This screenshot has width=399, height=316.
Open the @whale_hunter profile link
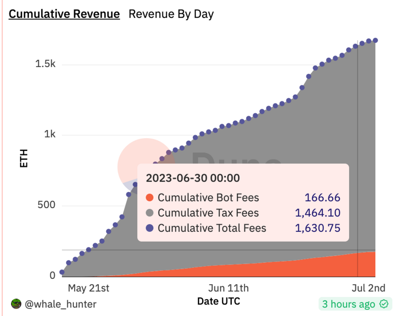(x=61, y=304)
